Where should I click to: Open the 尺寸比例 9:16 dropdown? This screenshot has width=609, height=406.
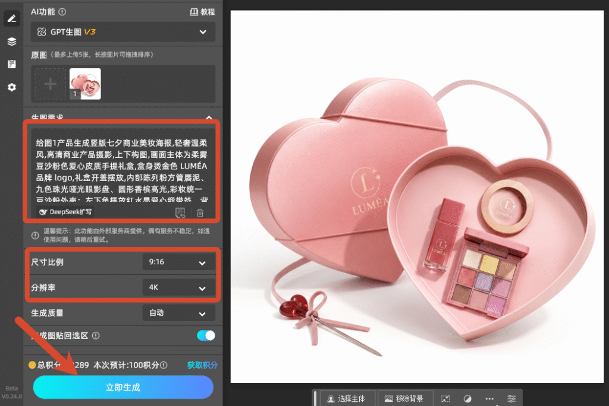pyautogui.click(x=178, y=262)
